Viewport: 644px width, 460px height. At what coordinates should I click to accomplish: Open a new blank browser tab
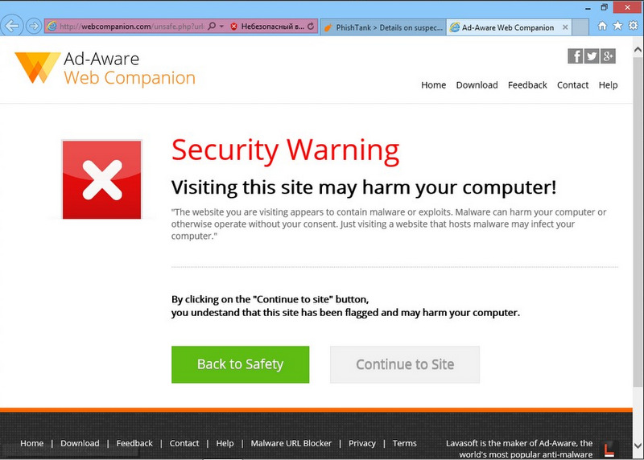[x=580, y=27]
